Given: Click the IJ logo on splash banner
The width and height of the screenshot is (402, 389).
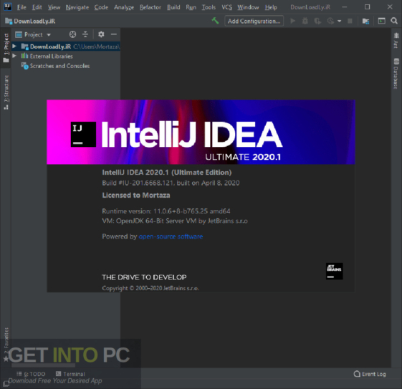Looking at the screenshot, I should [83, 134].
